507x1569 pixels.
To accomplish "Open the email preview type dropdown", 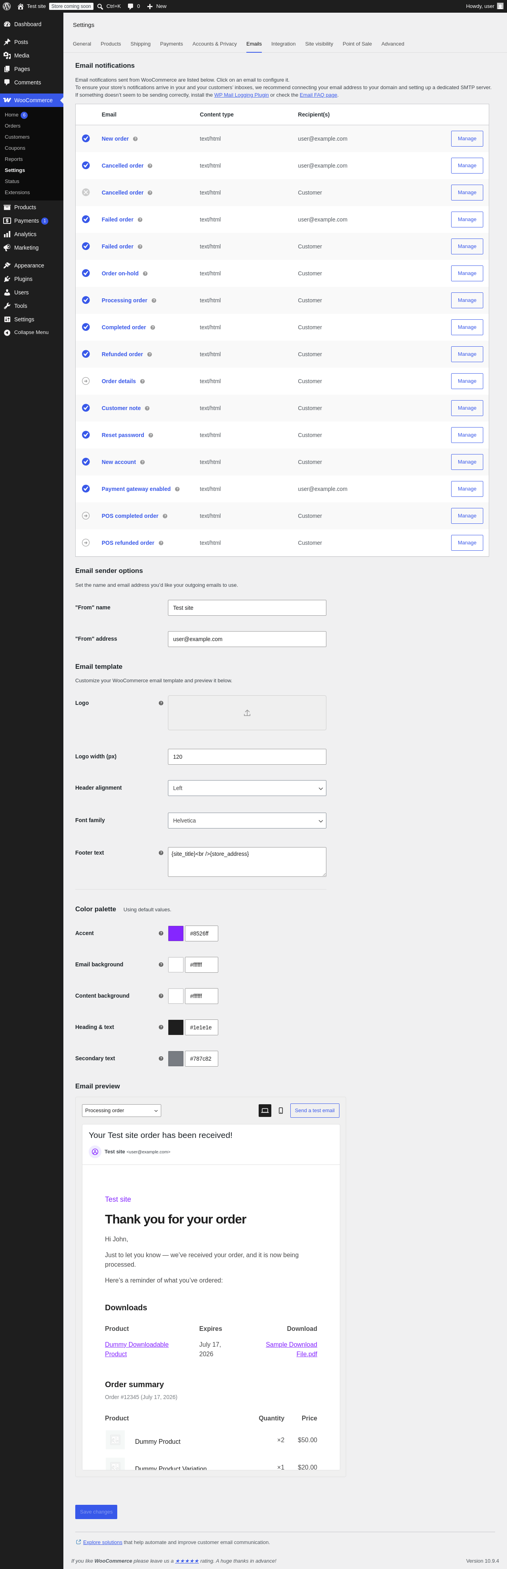I will point(122,1110).
